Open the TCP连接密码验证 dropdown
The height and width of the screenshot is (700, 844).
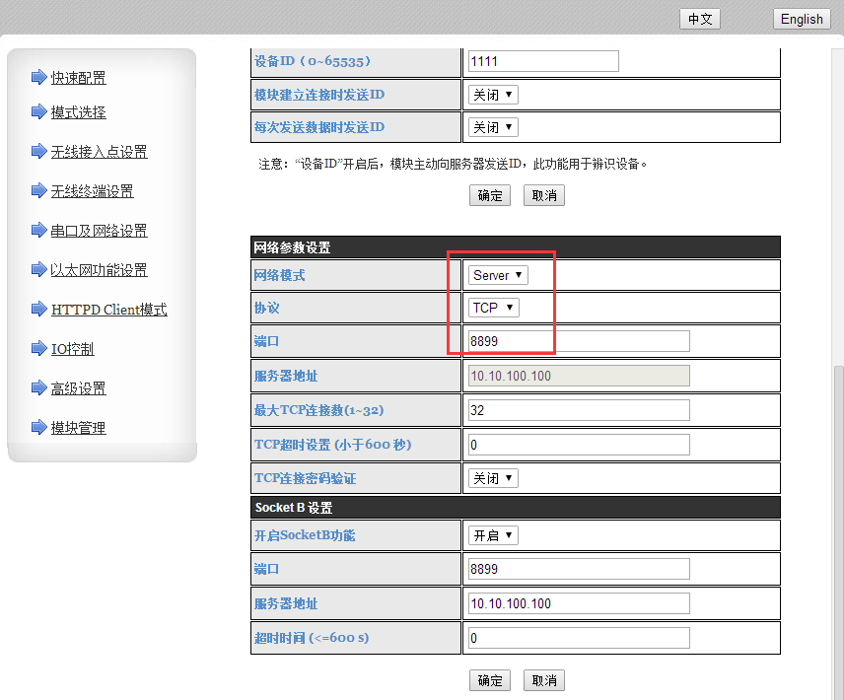pyautogui.click(x=493, y=478)
